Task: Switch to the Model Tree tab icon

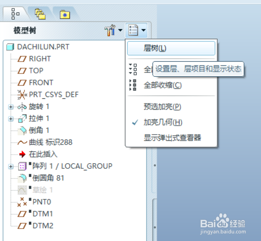Action: pyautogui.click(x=15, y=14)
